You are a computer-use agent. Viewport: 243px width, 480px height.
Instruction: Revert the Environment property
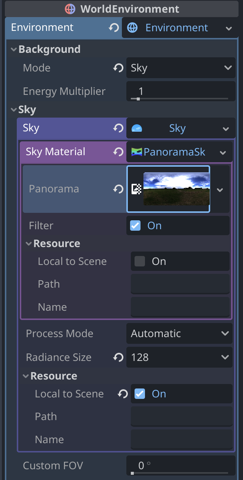114,28
